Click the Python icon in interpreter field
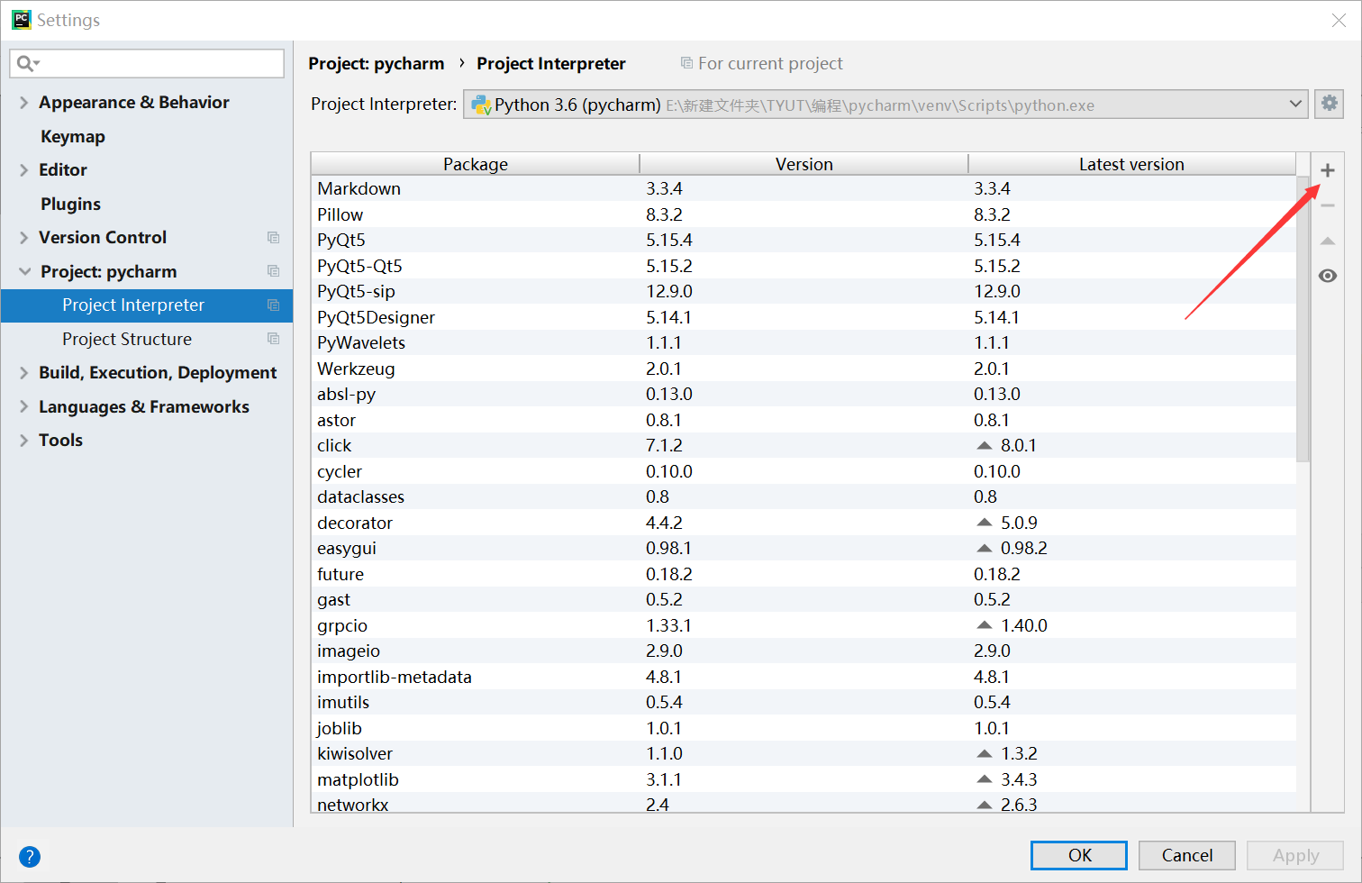 tap(482, 105)
